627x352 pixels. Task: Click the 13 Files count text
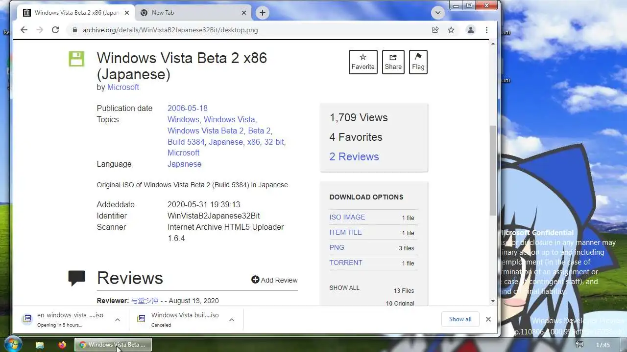coord(404,291)
